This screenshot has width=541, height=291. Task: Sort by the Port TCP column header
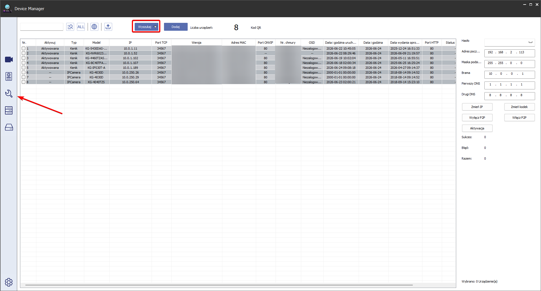coord(161,43)
